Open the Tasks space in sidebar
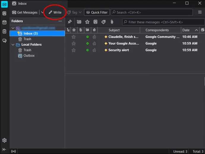The width and height of the screenshot is (205, 154). tap(4, 32)
